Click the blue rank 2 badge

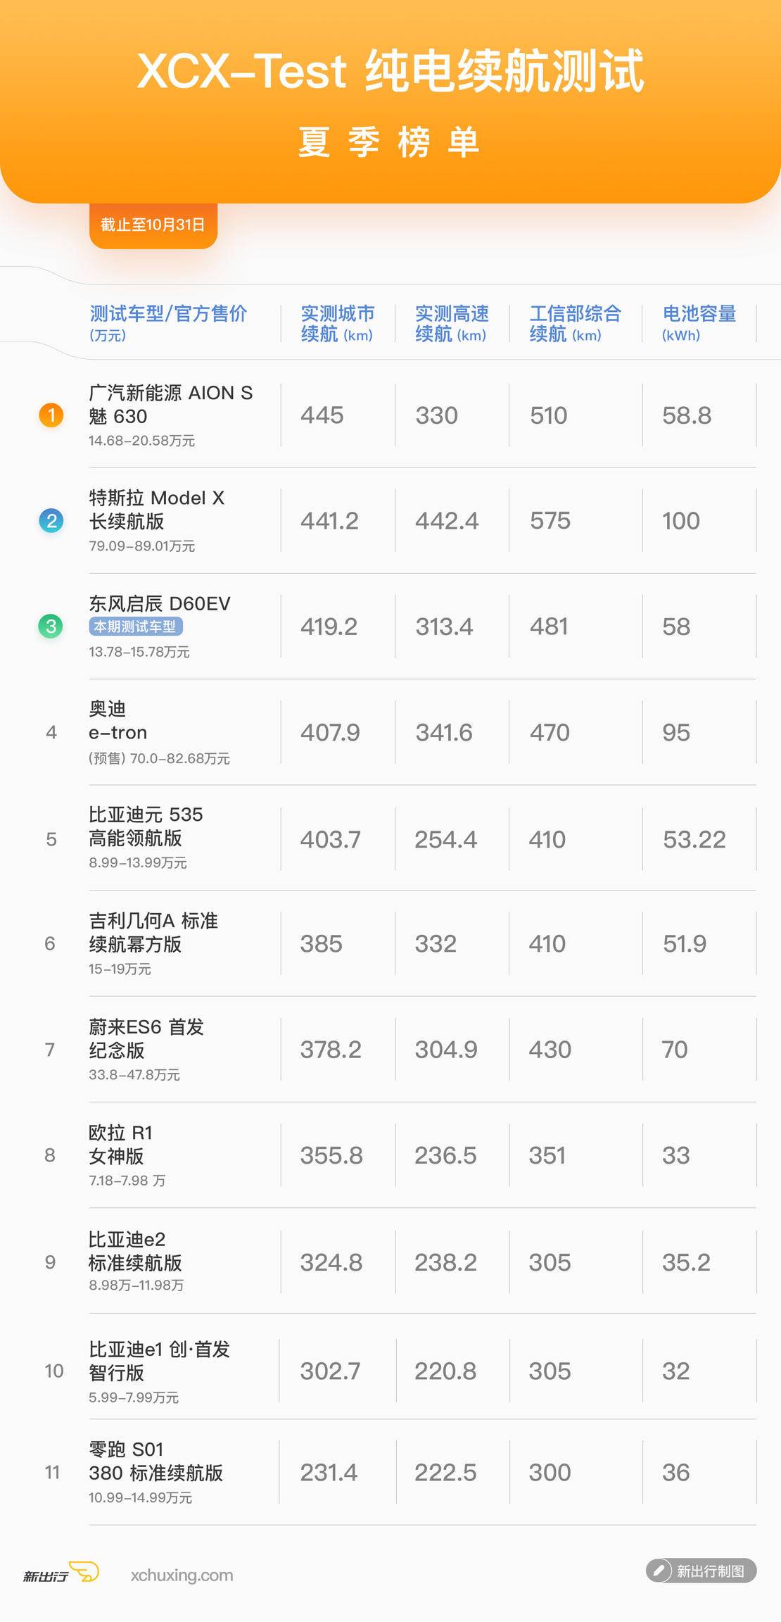[x=51, y=521]
